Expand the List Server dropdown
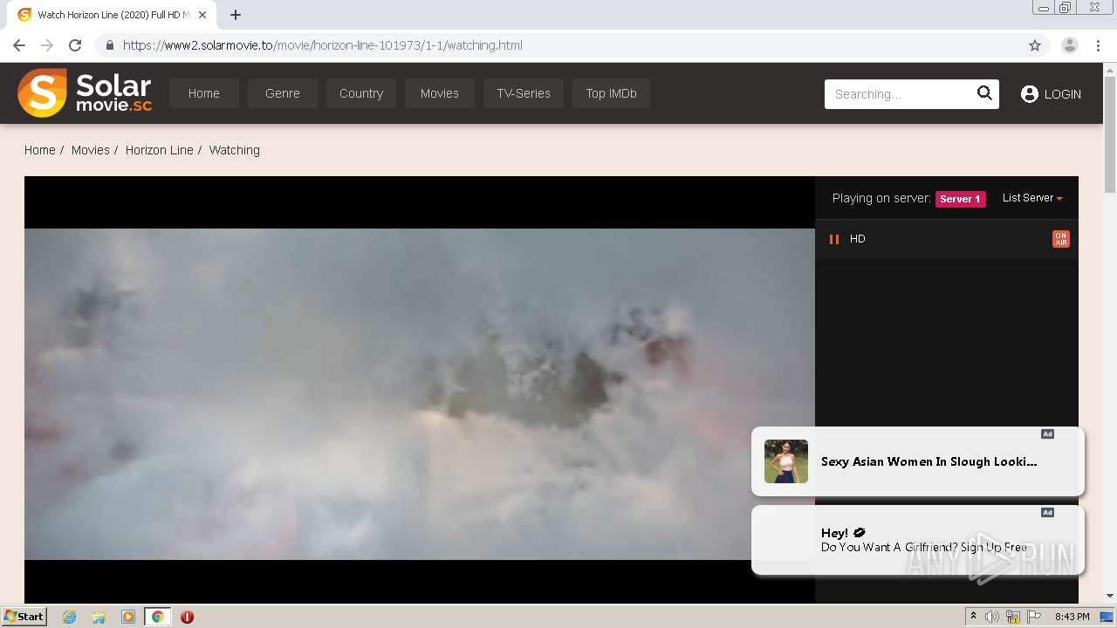 tap(1032, 198)
